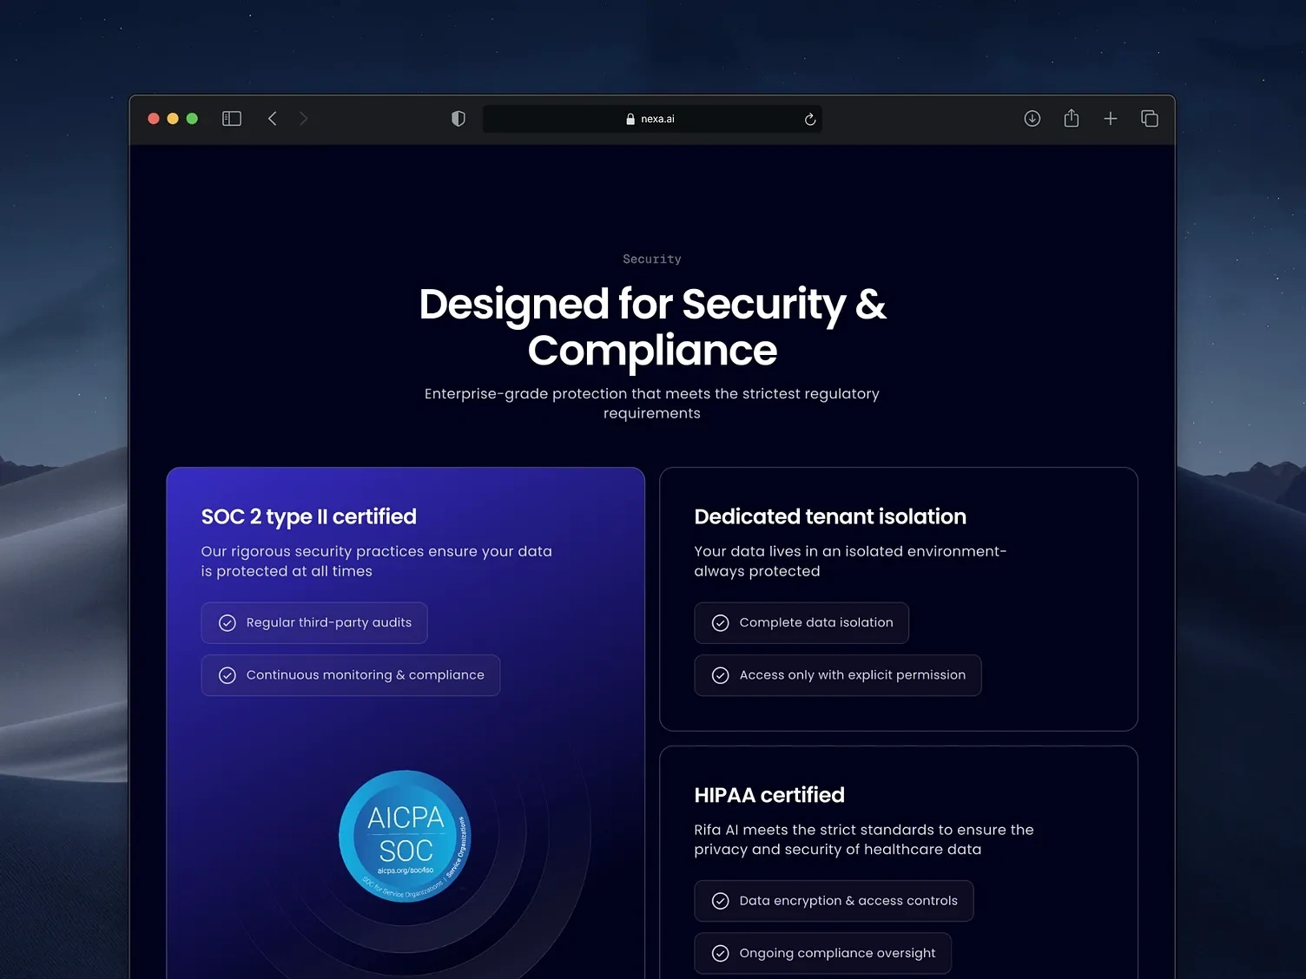Click the Designed for Security & Compliance title
Image resolution: width=1306 pixels, height=979 pixels.
tap(652, 327)
